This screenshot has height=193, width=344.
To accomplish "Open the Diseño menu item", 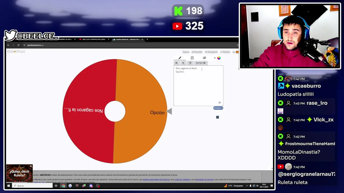I will (225, 52).
